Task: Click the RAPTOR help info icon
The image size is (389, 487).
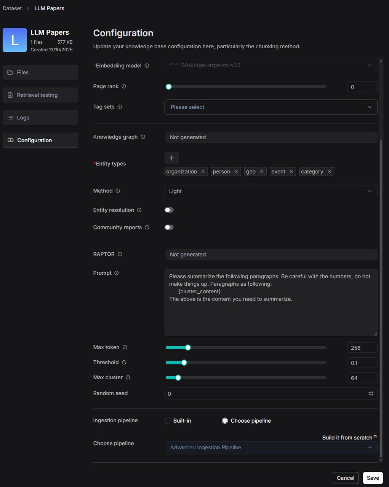Action: click(120, 254)
